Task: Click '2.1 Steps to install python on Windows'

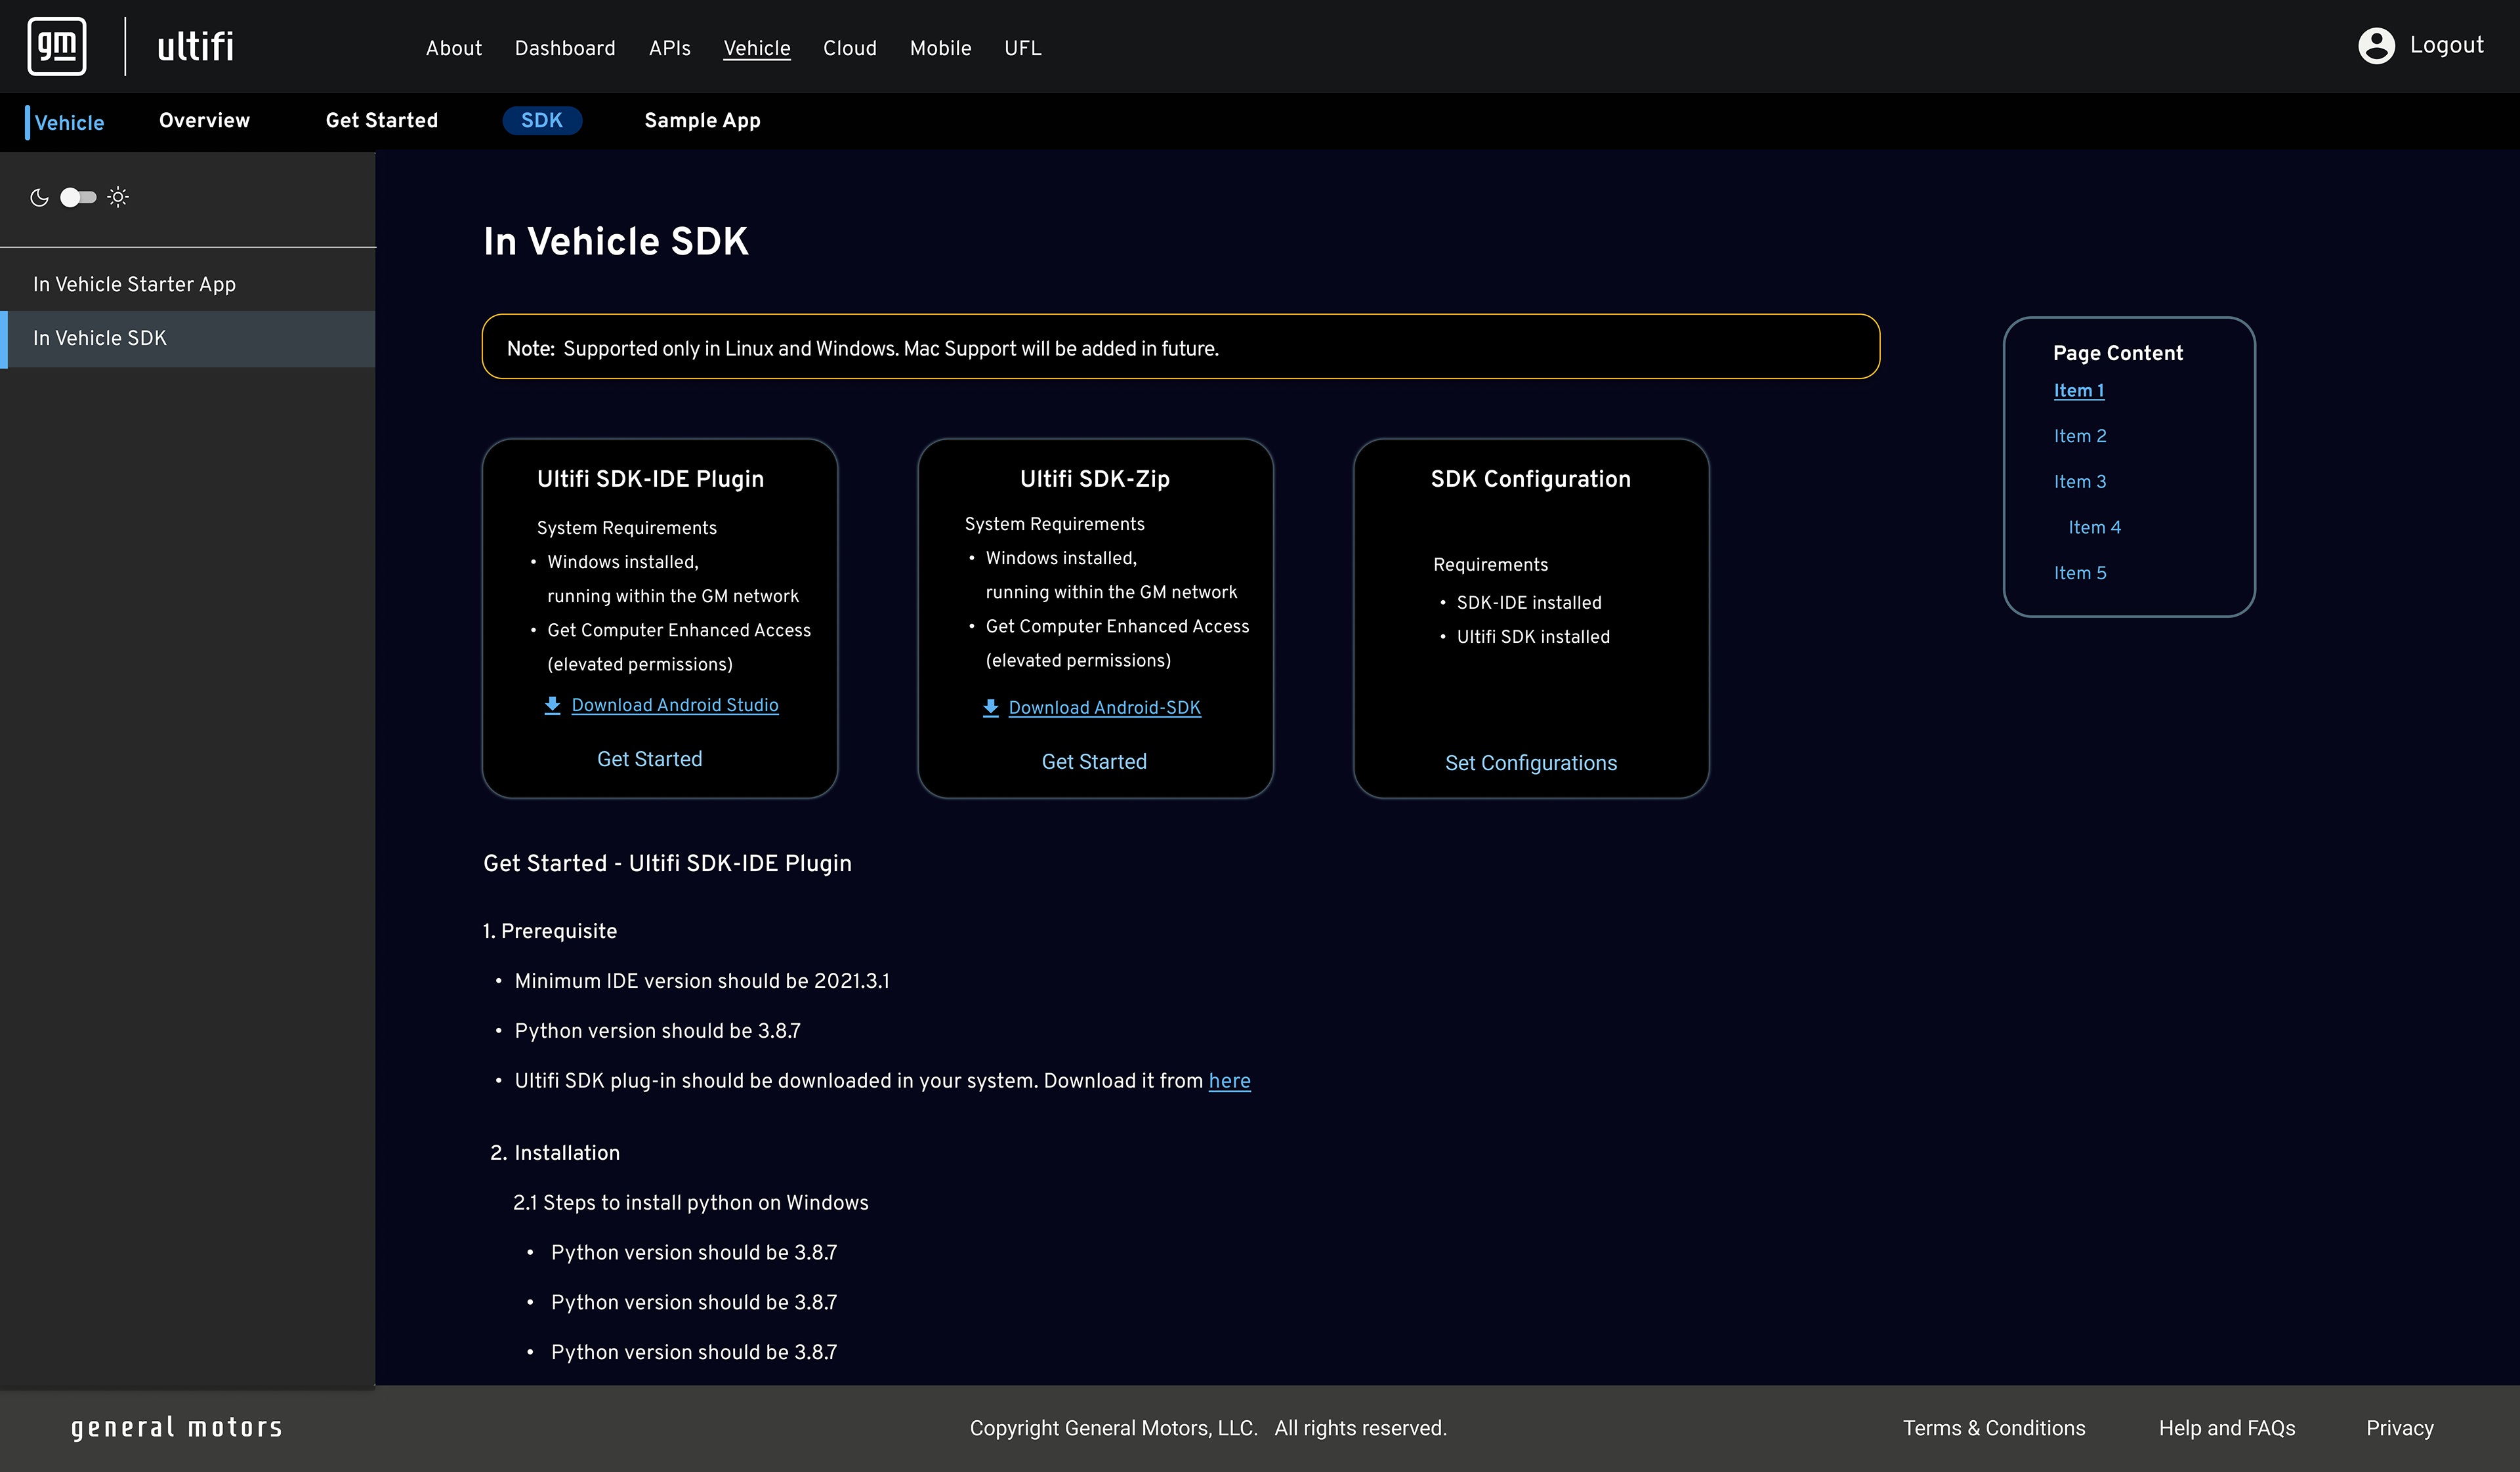Action: click(691, 1203)
